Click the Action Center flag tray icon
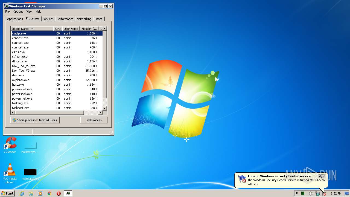The image size is (350, 197). click(324, 193)
